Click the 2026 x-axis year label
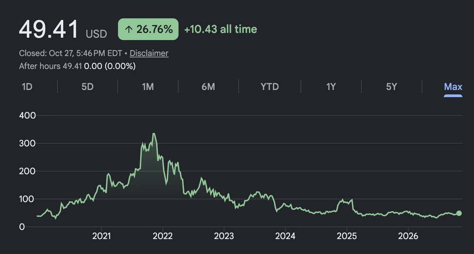 (x=408, y=236)
